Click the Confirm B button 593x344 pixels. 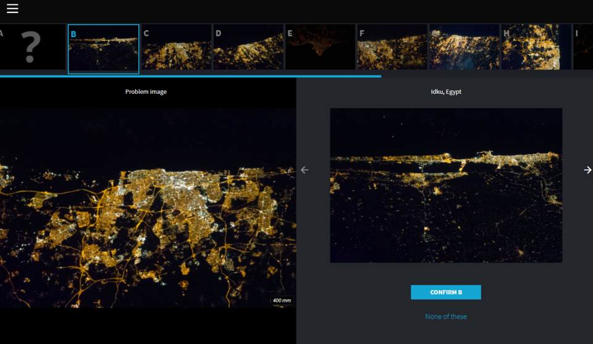[446, 292]
